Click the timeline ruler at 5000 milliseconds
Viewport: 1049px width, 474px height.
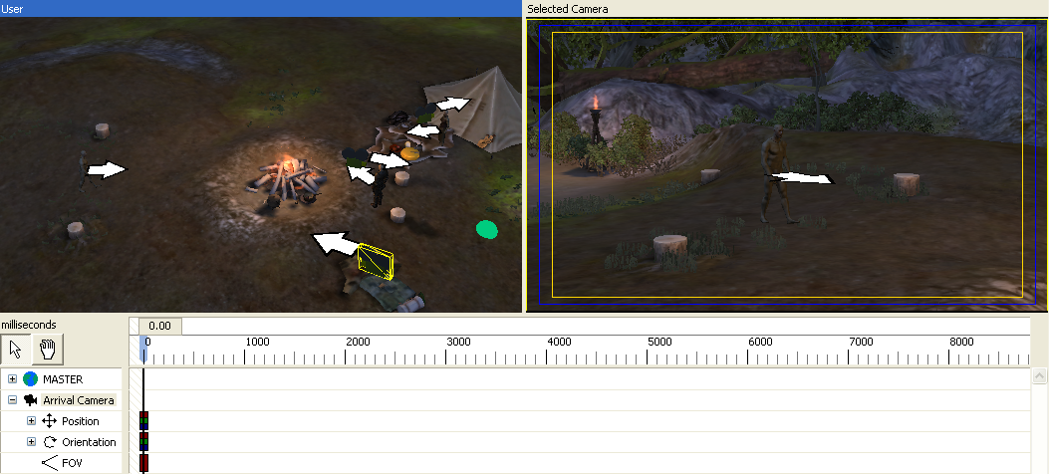[659, 356]
